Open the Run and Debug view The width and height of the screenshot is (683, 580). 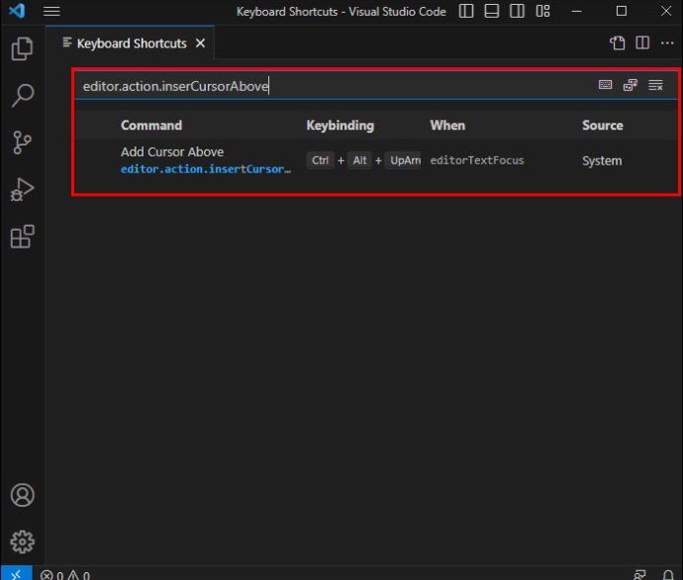click(22, 189)
